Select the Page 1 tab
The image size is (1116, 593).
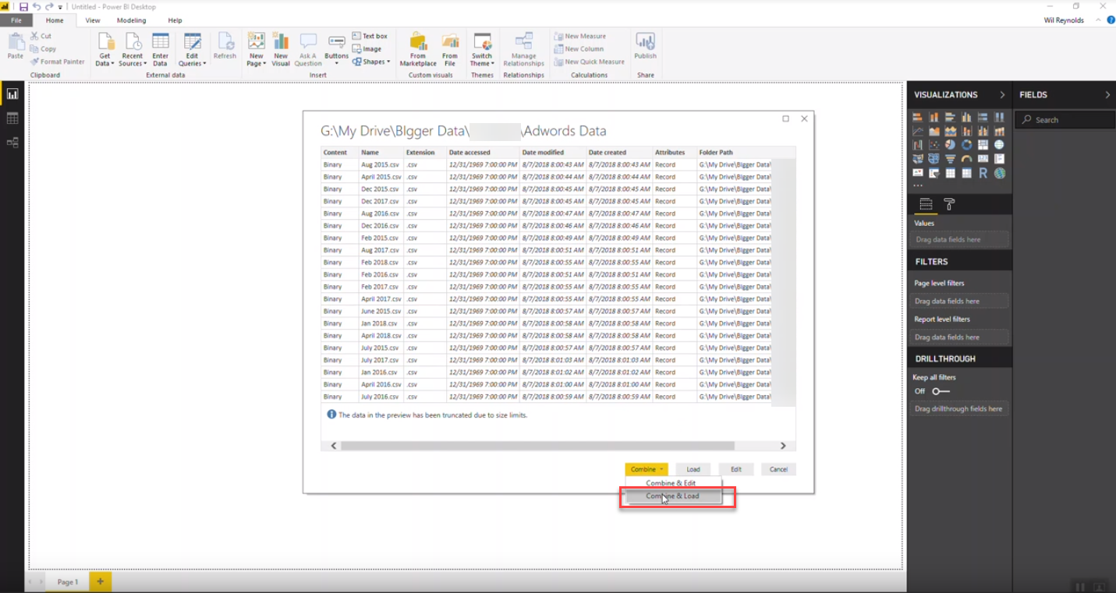click(x=67, y=582)
